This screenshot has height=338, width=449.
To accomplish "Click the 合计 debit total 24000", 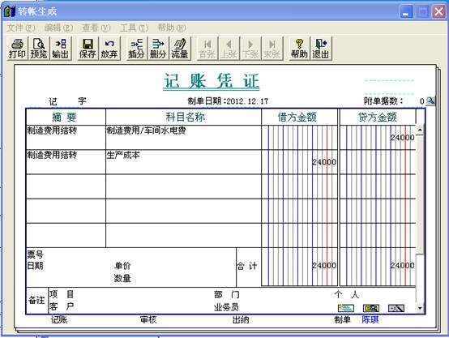I will [324, 266].
